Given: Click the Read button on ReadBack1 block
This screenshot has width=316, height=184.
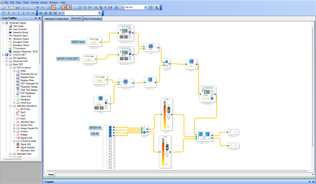Looking at the screenshot, I should coord(206,92).
